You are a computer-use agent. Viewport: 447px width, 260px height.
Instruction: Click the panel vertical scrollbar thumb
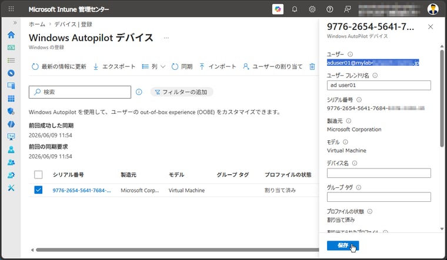[442, 98]
